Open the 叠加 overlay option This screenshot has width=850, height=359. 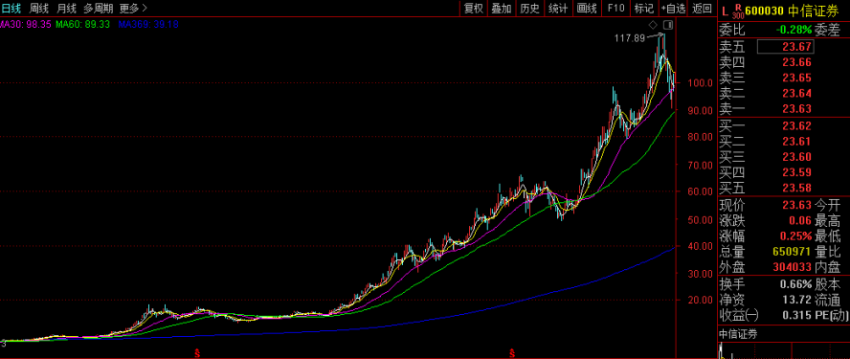[502, 8]
